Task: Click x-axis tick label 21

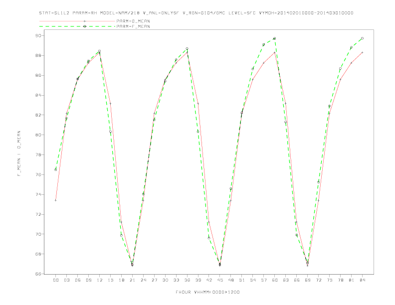Action: (x=132, y=280)
